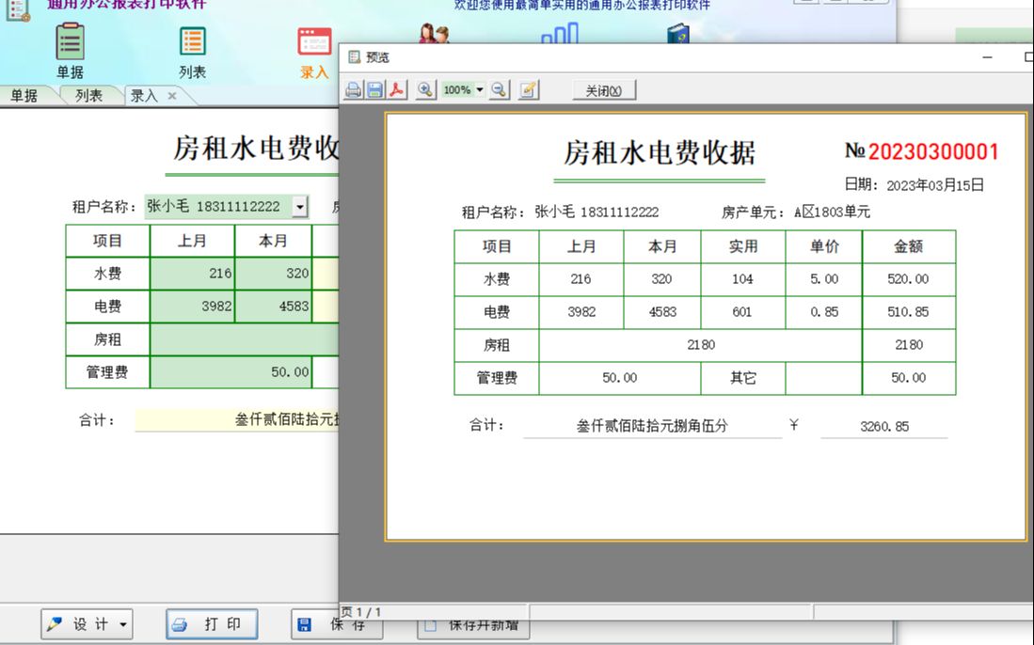Click the 打印 button at the bottom
This screenshot has height=645, width=1034.
[211, 622]
